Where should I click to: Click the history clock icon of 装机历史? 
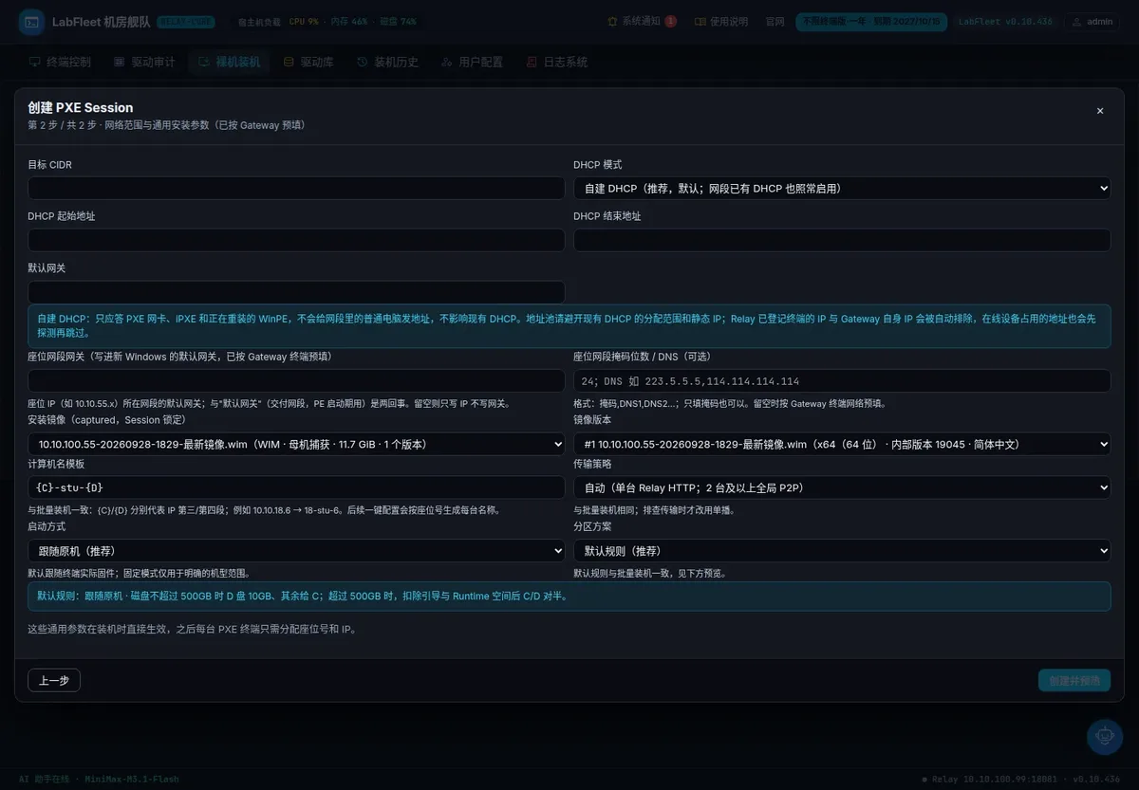[363, 62]
